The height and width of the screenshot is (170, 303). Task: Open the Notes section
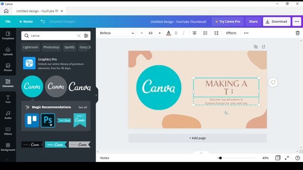[105, 158]
